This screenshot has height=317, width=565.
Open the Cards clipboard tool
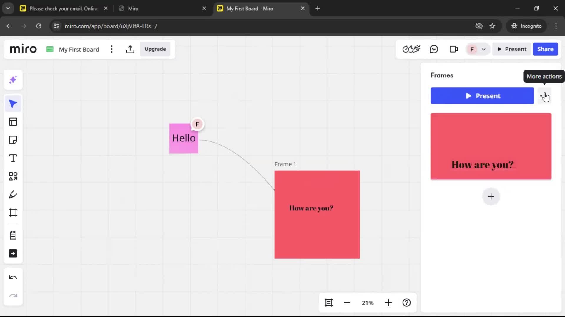pos(13,235)
